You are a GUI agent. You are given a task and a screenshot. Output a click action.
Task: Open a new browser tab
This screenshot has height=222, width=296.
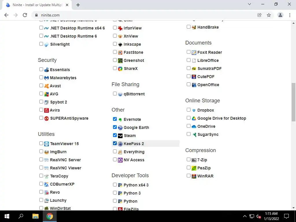78,5
